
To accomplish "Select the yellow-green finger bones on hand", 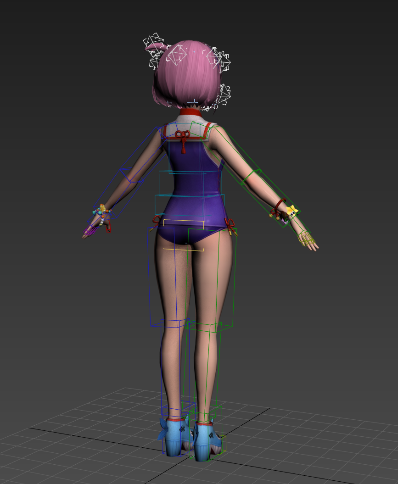I will 307,239.
